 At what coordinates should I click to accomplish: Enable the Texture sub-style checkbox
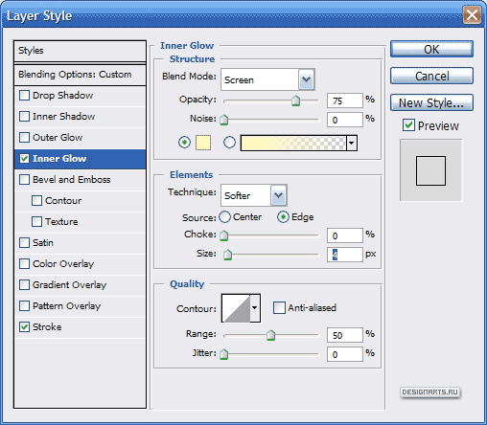pos(36,222)
